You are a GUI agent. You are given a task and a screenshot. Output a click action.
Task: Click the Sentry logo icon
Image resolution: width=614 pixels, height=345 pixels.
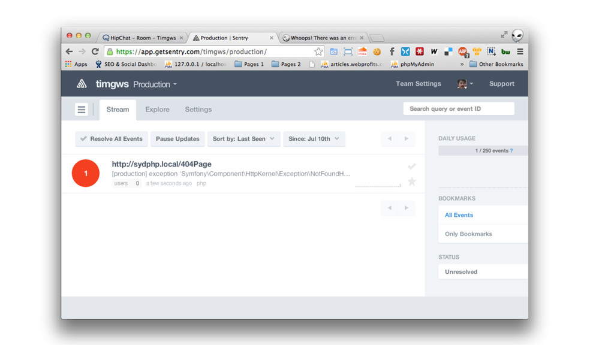coord(82,84)
